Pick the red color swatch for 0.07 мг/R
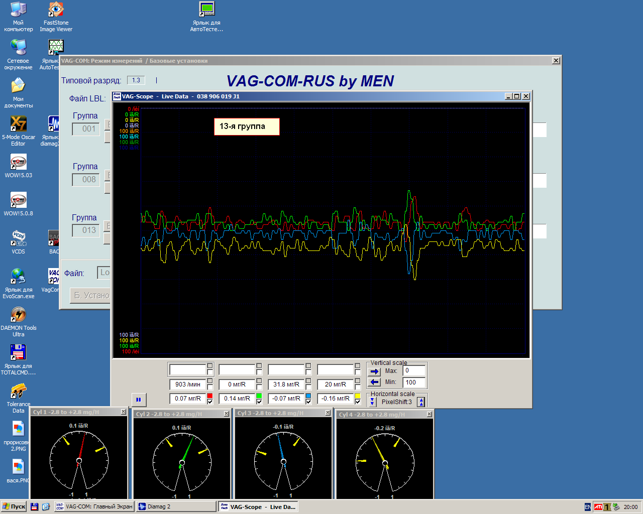 210,396
